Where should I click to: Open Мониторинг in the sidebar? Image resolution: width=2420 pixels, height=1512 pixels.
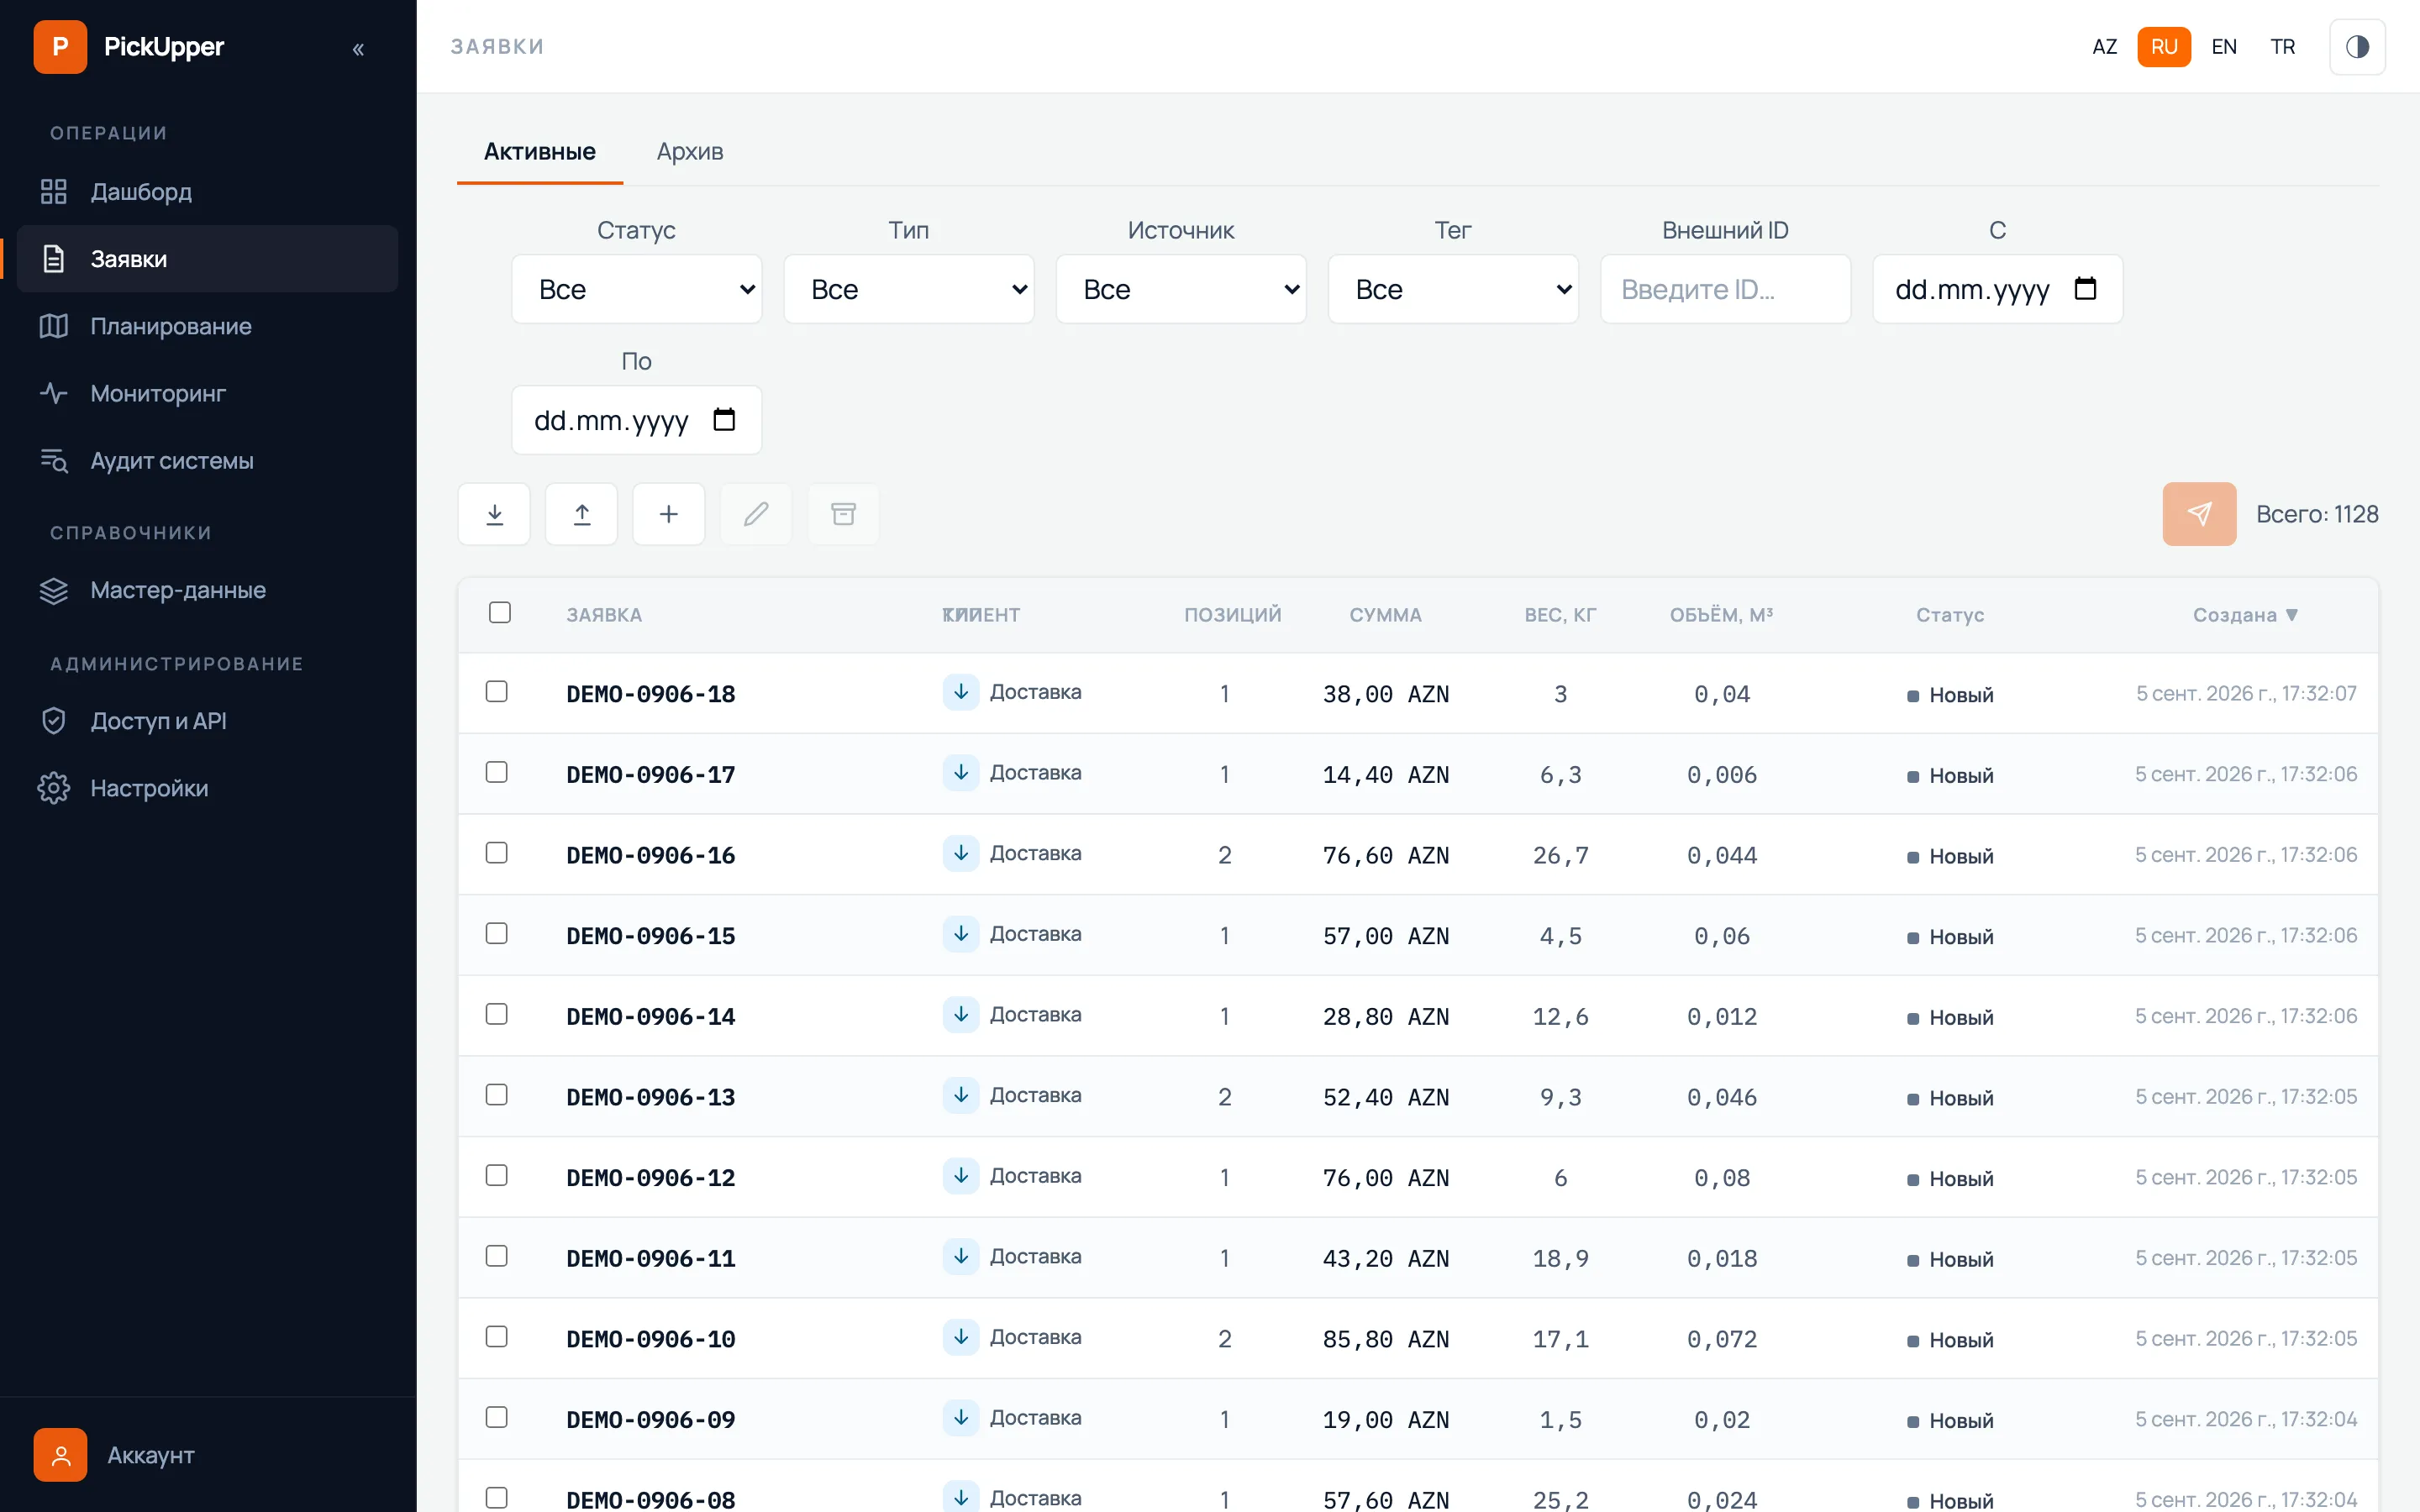[x=208, y=393]
